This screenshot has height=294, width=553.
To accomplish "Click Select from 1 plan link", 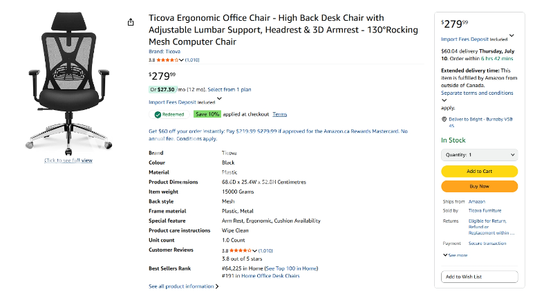I will pyautogui.click(x=229, y=89).
